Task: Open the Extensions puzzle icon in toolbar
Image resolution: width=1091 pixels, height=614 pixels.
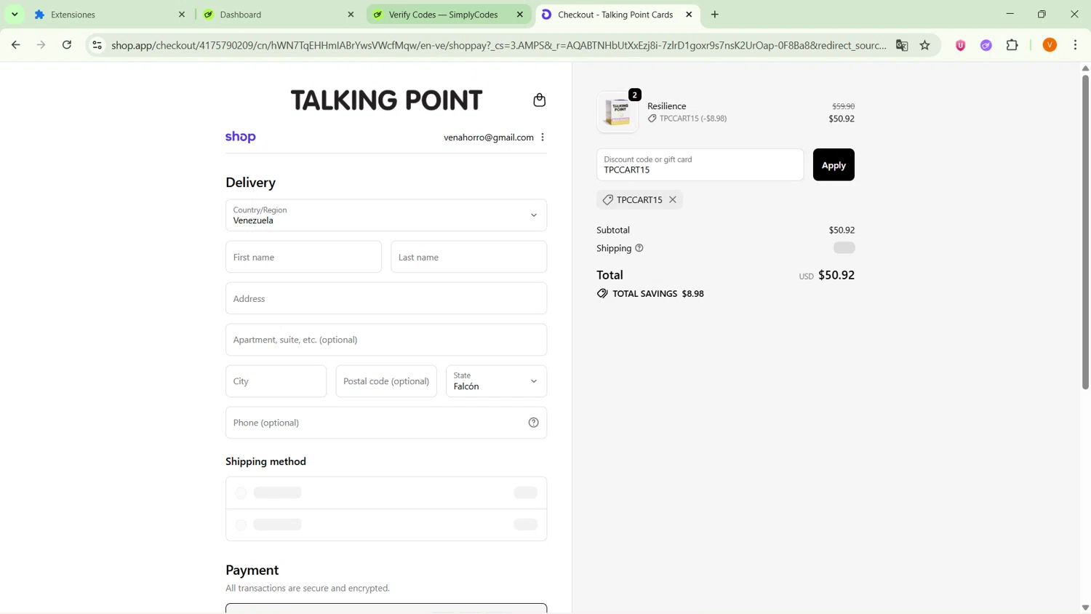Action: (1012, 45)
